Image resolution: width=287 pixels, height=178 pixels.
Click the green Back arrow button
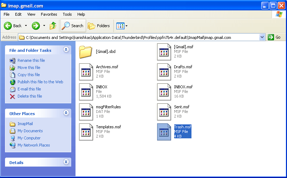coord(8,26)
